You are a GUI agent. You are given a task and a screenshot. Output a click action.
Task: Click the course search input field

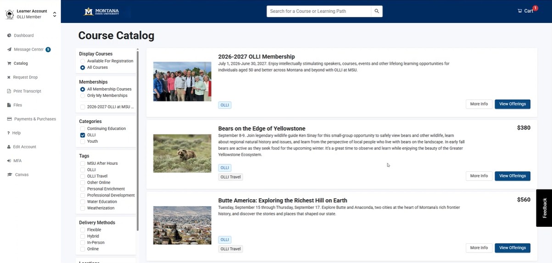pyautogui.click(x=319, y=11)
